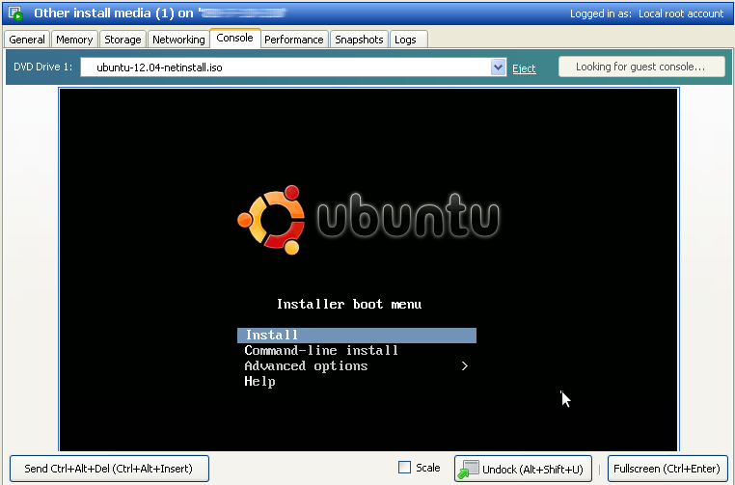This screenshot has width=735, height=485.
Task: Undock the console window
Action: pos(523,469)
